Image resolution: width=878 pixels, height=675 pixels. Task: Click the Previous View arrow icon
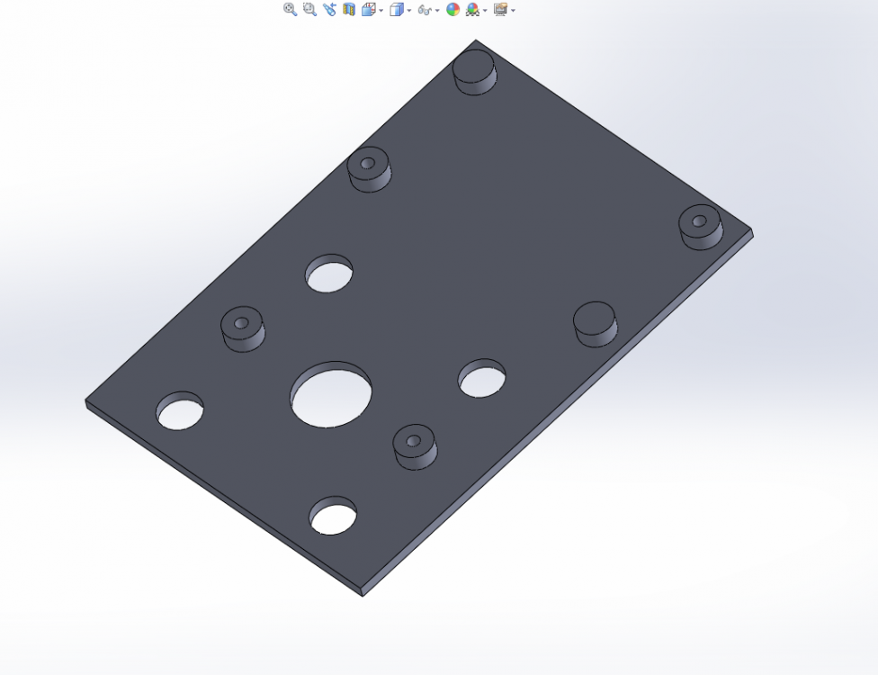[328, 9]
